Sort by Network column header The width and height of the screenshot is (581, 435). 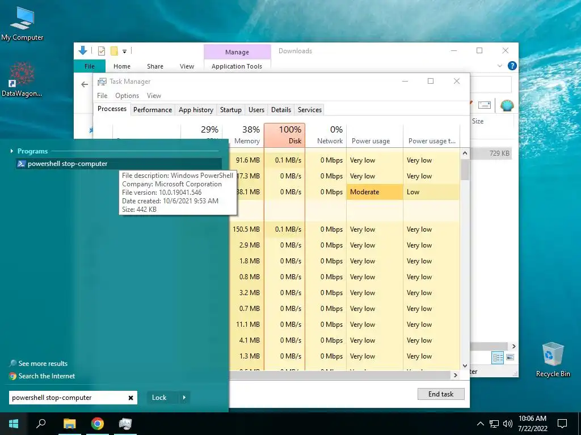click(x=326, y=135)
